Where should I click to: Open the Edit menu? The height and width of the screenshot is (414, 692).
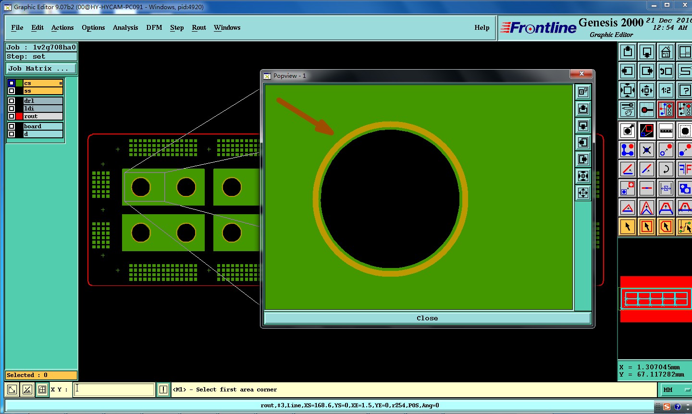37,27
